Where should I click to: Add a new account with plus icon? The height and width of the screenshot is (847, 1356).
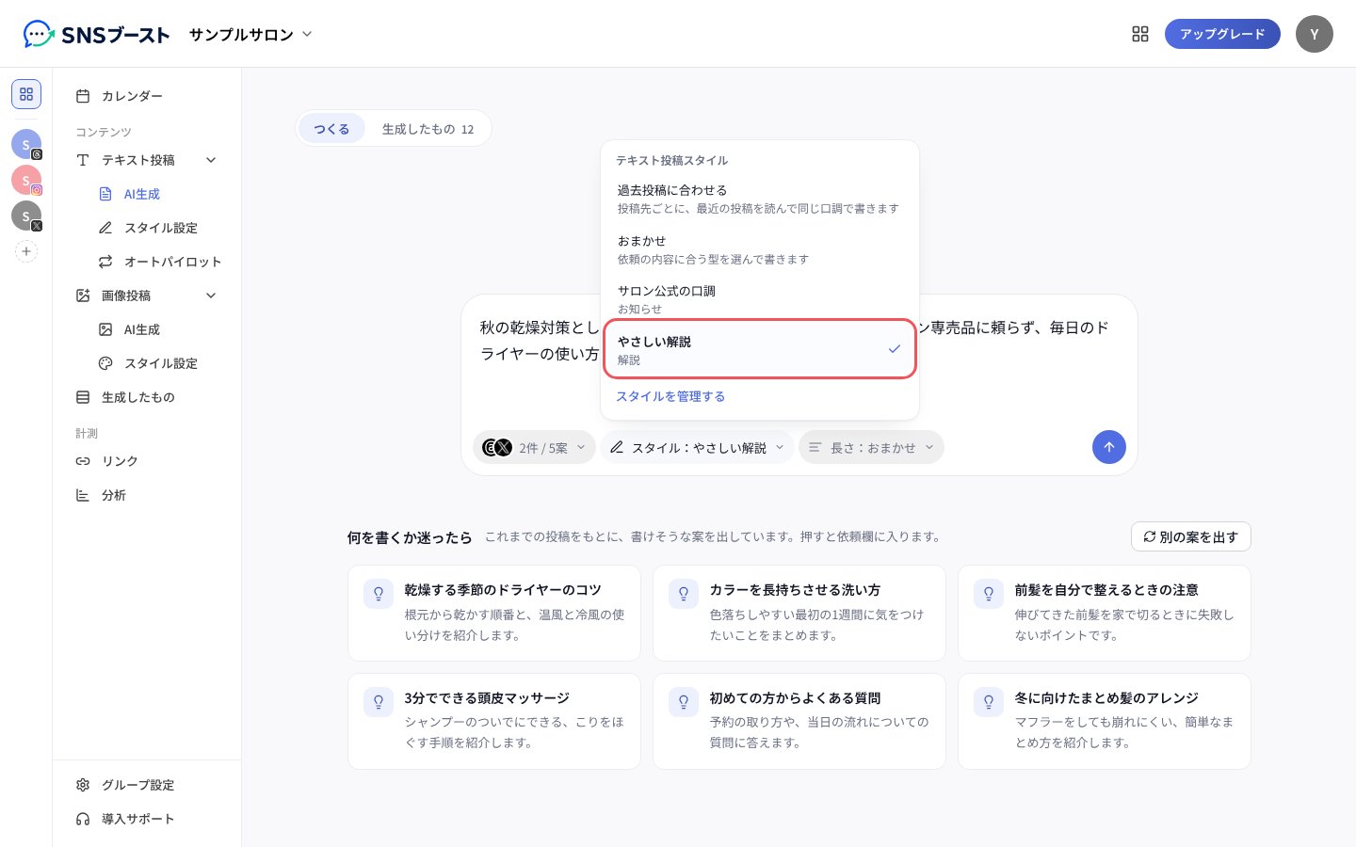click(26, 251)
